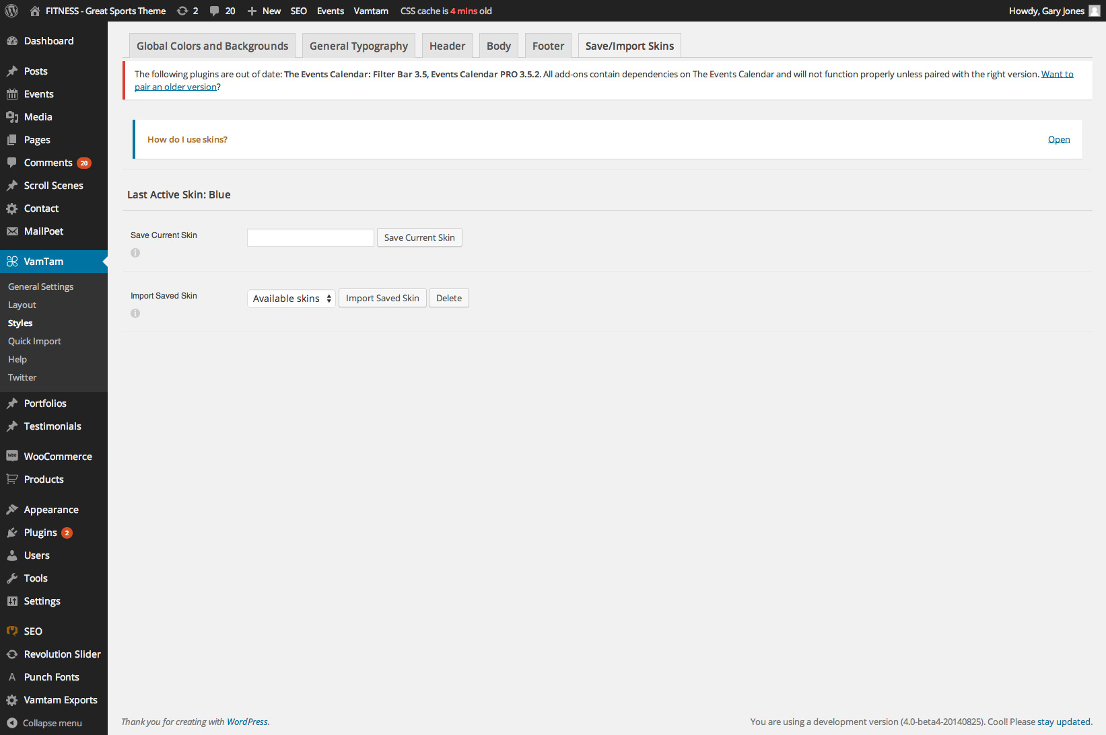This screenshot has height=735, width=1106.
Task: Switch to the General Typography tab
Action: 358,46
